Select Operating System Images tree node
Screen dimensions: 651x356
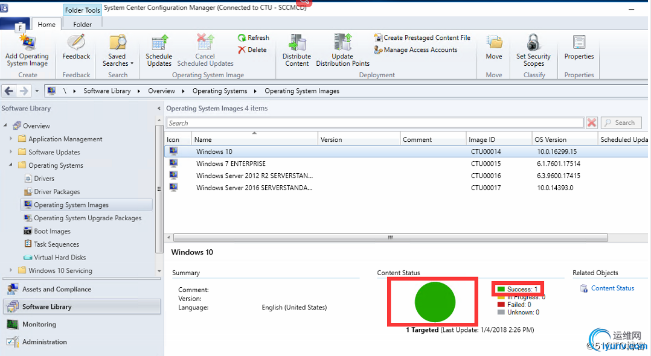(86, 205)
